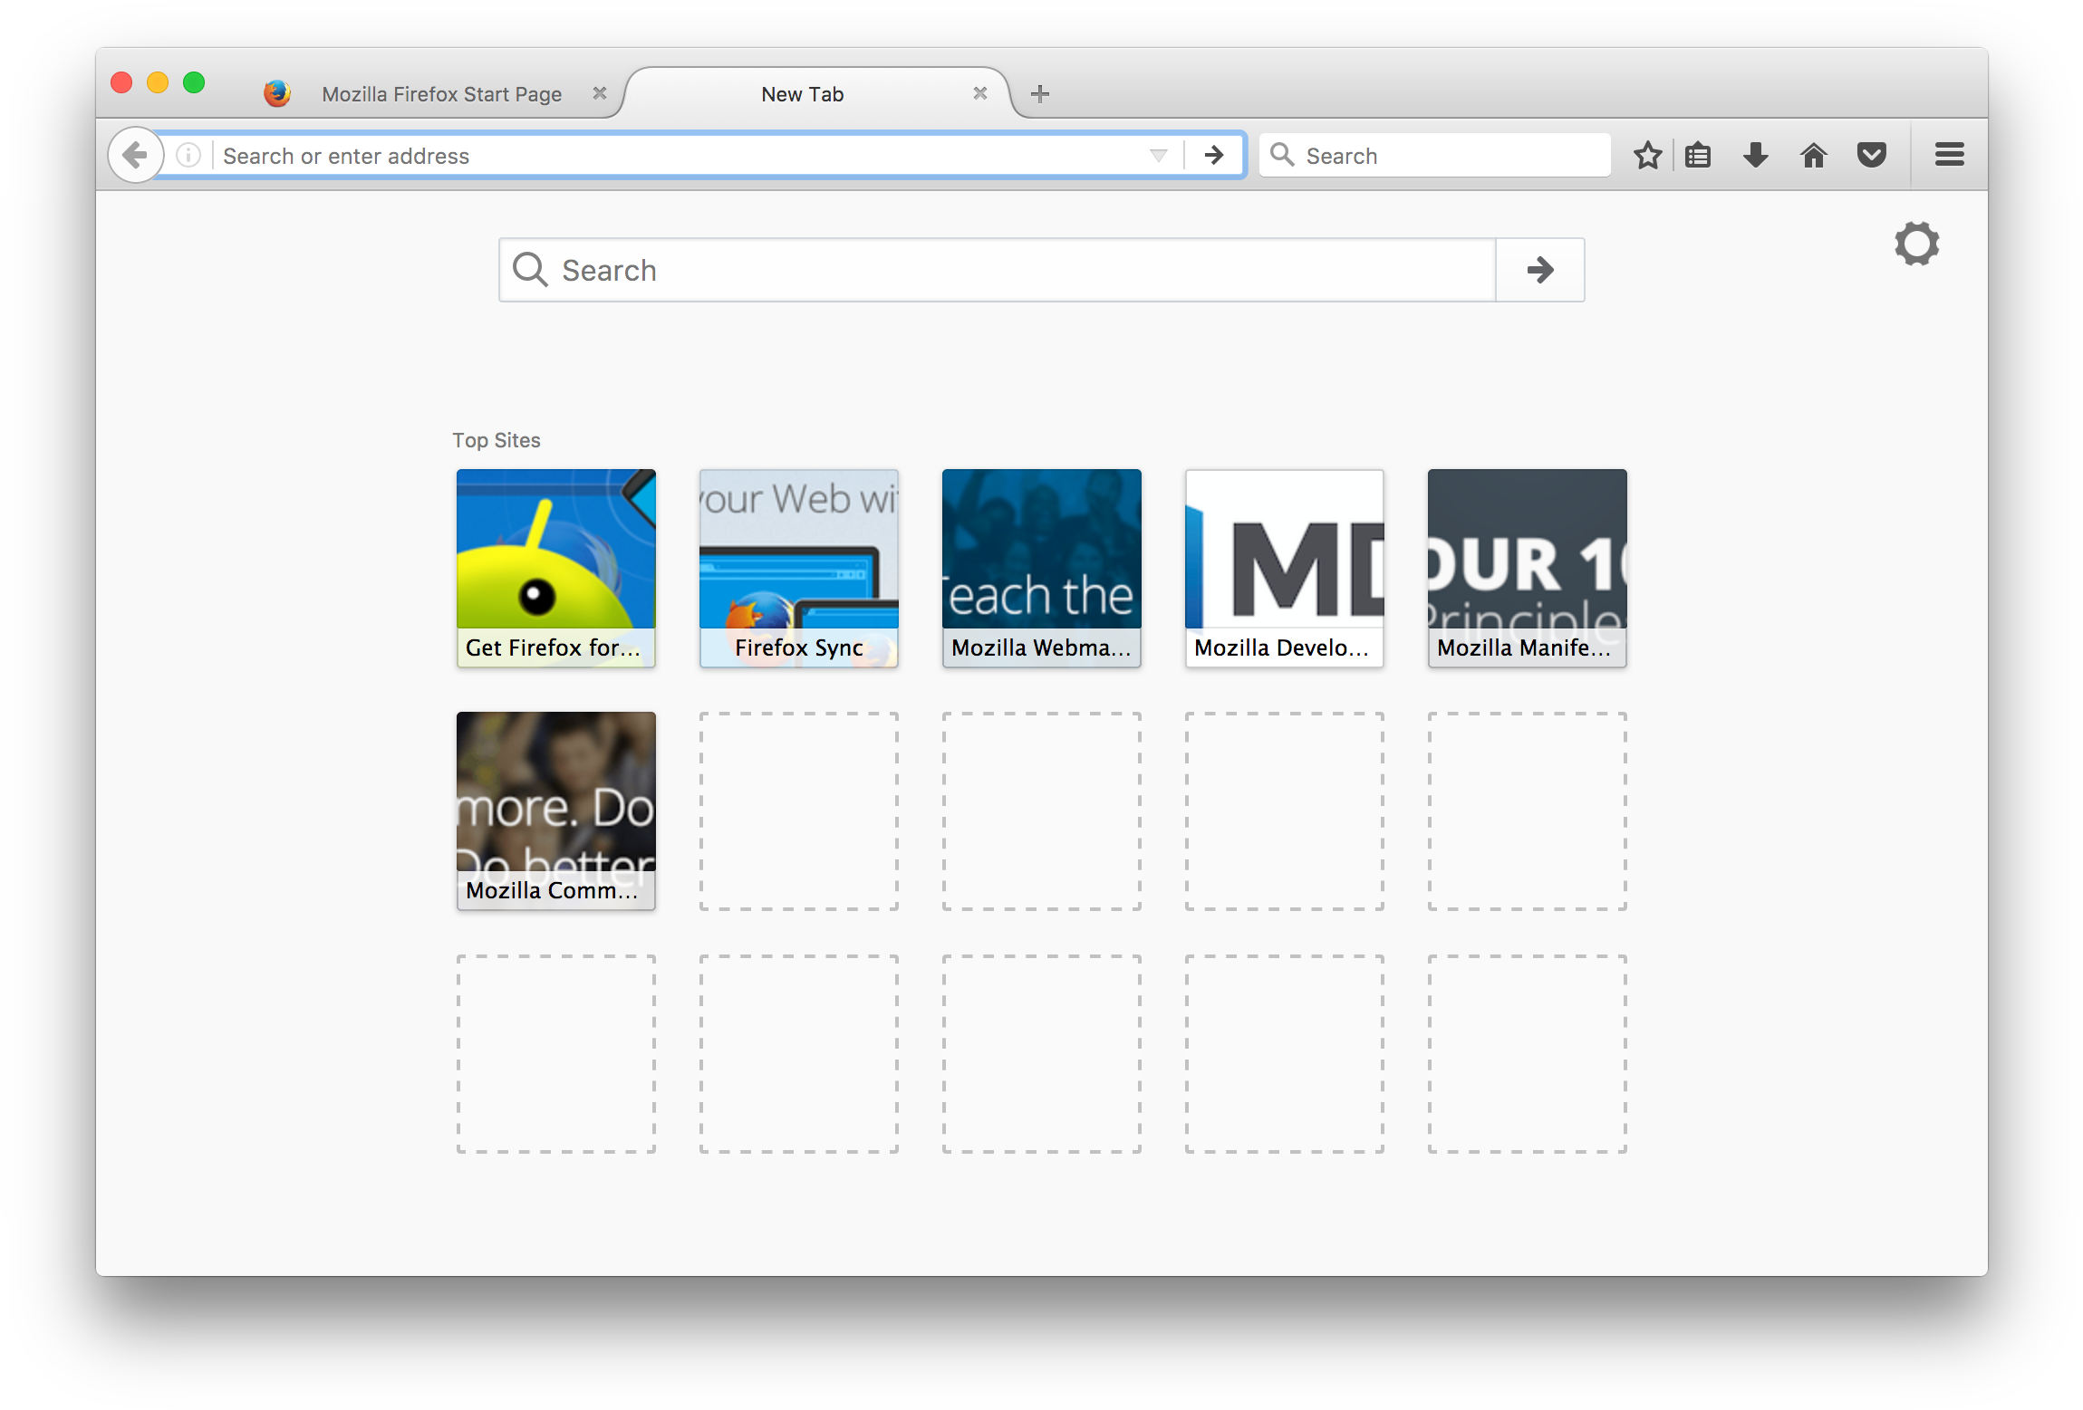This screenshot has width=2083, height=1410.
Task: Open new tab page settings gear
Action: click(1917, 244)
